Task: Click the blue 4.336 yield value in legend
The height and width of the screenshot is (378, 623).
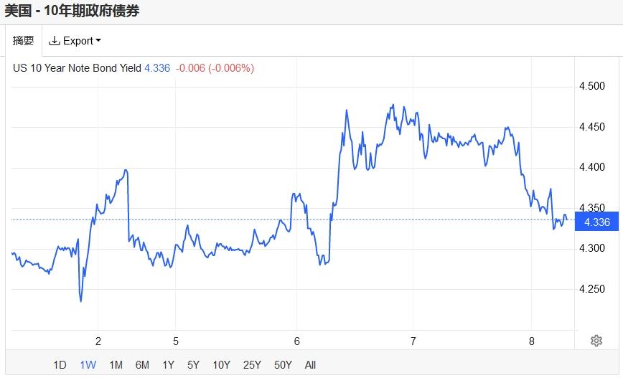Action: coord(157,68)
